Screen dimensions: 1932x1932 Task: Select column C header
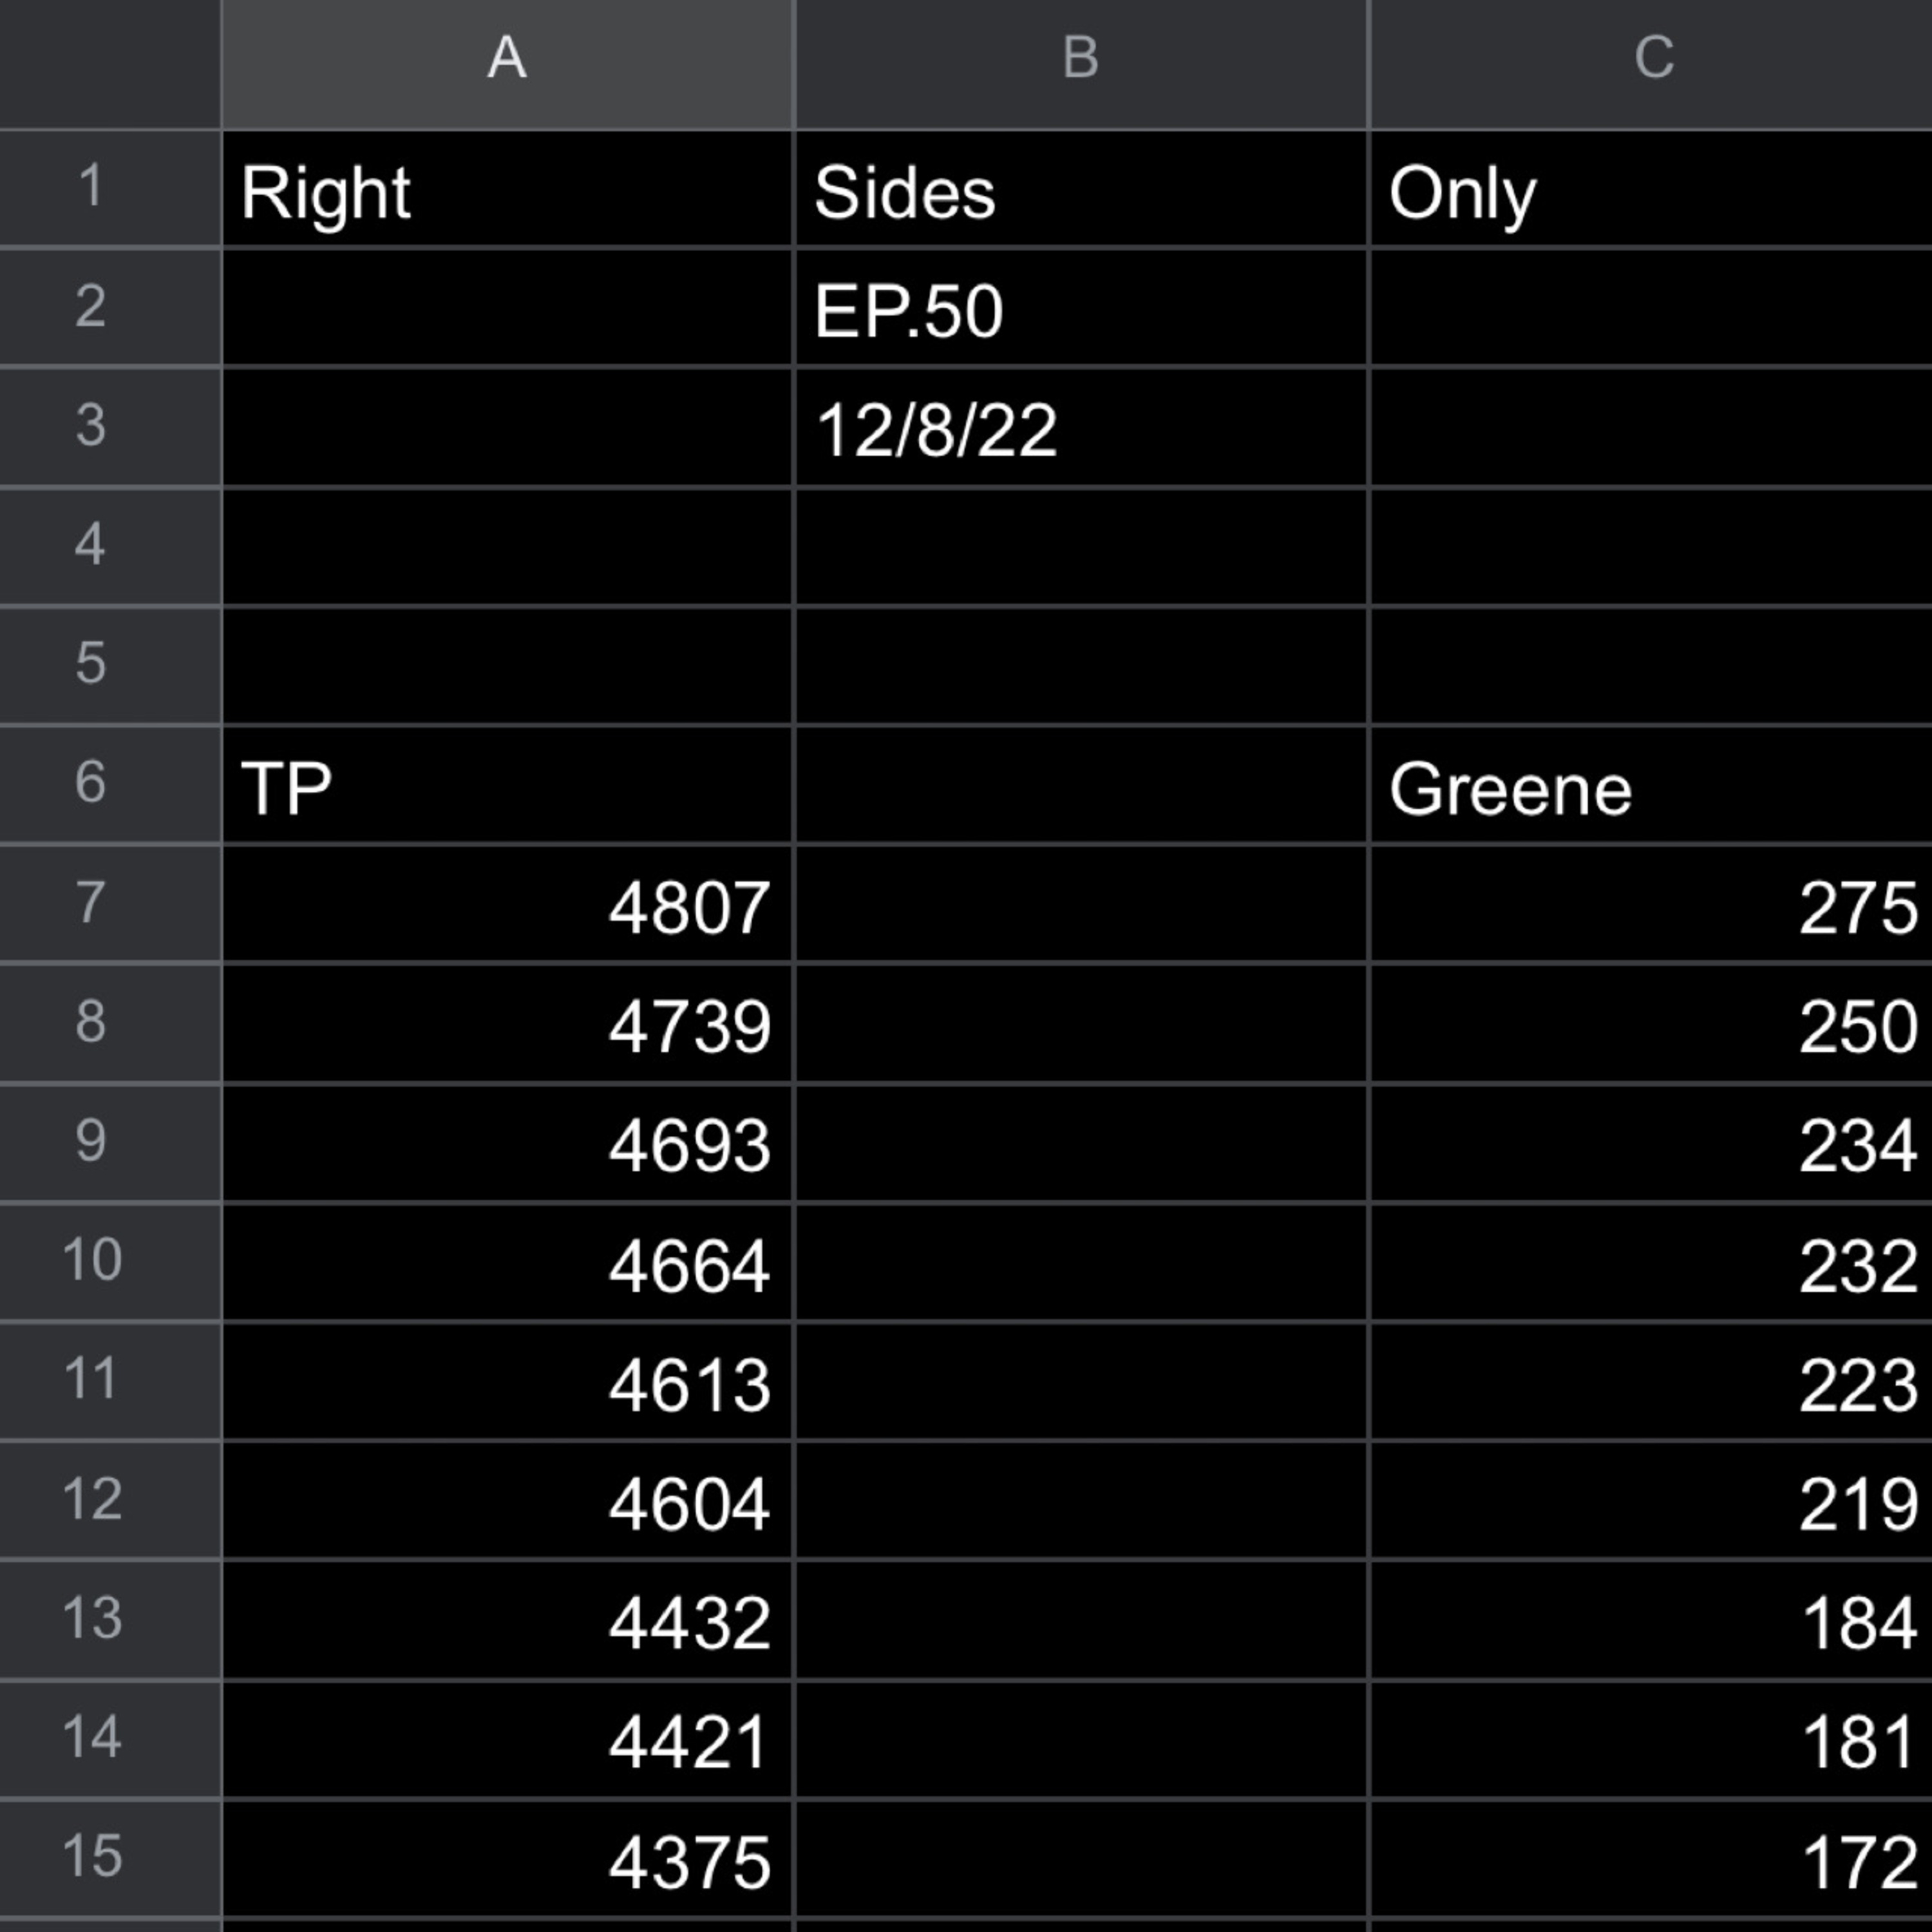(1652, 60)
